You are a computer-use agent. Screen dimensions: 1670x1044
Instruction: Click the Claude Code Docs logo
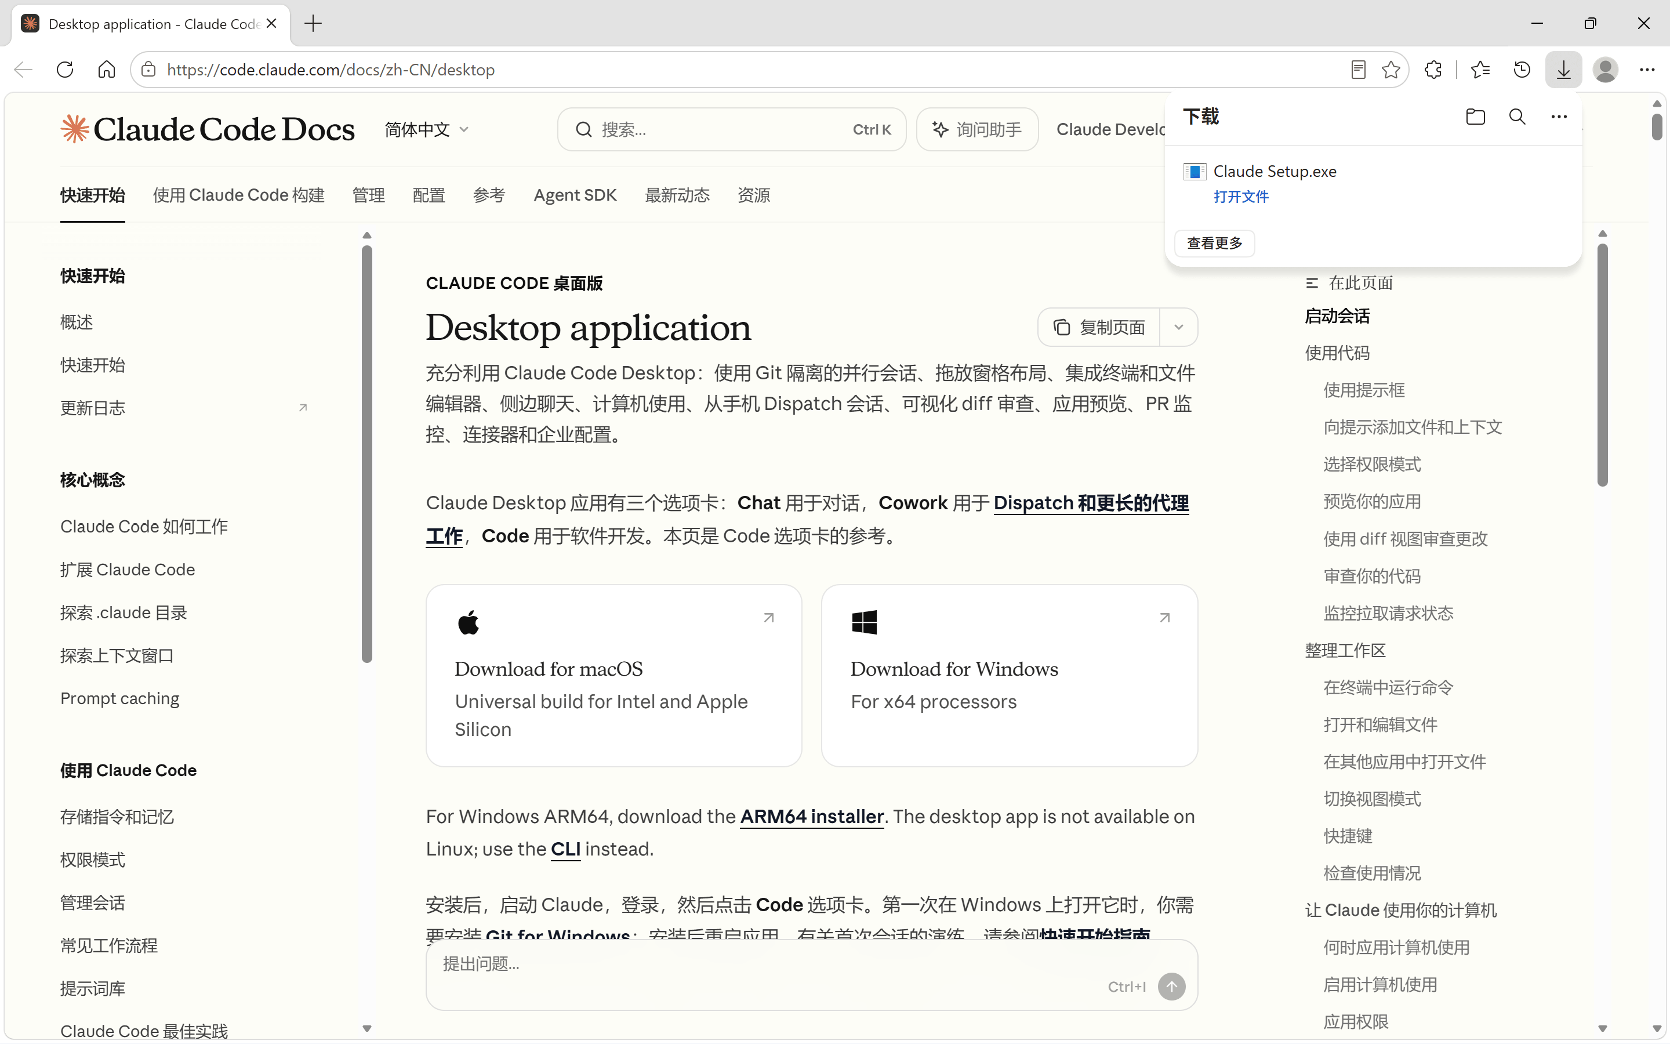(208, 129)
